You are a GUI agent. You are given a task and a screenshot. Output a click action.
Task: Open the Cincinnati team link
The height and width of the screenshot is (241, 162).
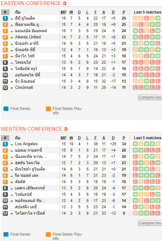24,88
